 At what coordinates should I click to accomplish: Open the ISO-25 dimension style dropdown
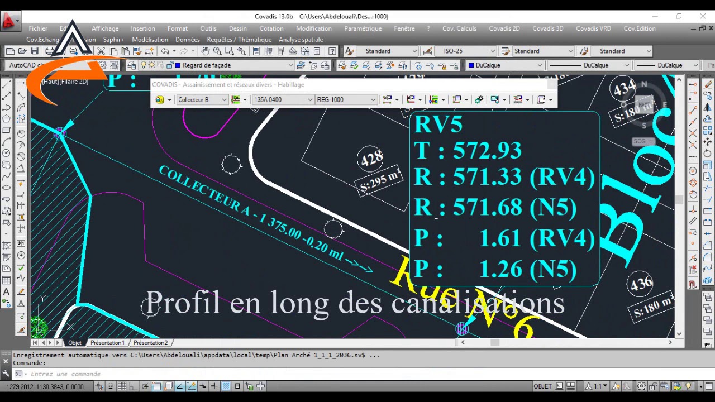493,51
